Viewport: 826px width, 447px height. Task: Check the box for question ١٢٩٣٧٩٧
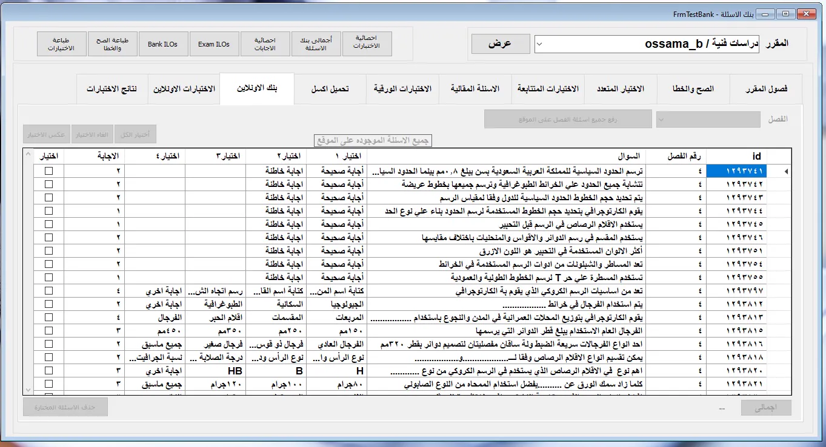tap(49, 291)
